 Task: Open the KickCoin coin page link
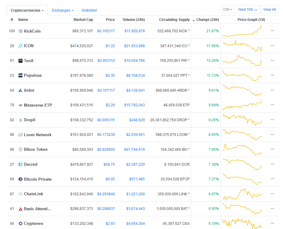coord(32,31)
